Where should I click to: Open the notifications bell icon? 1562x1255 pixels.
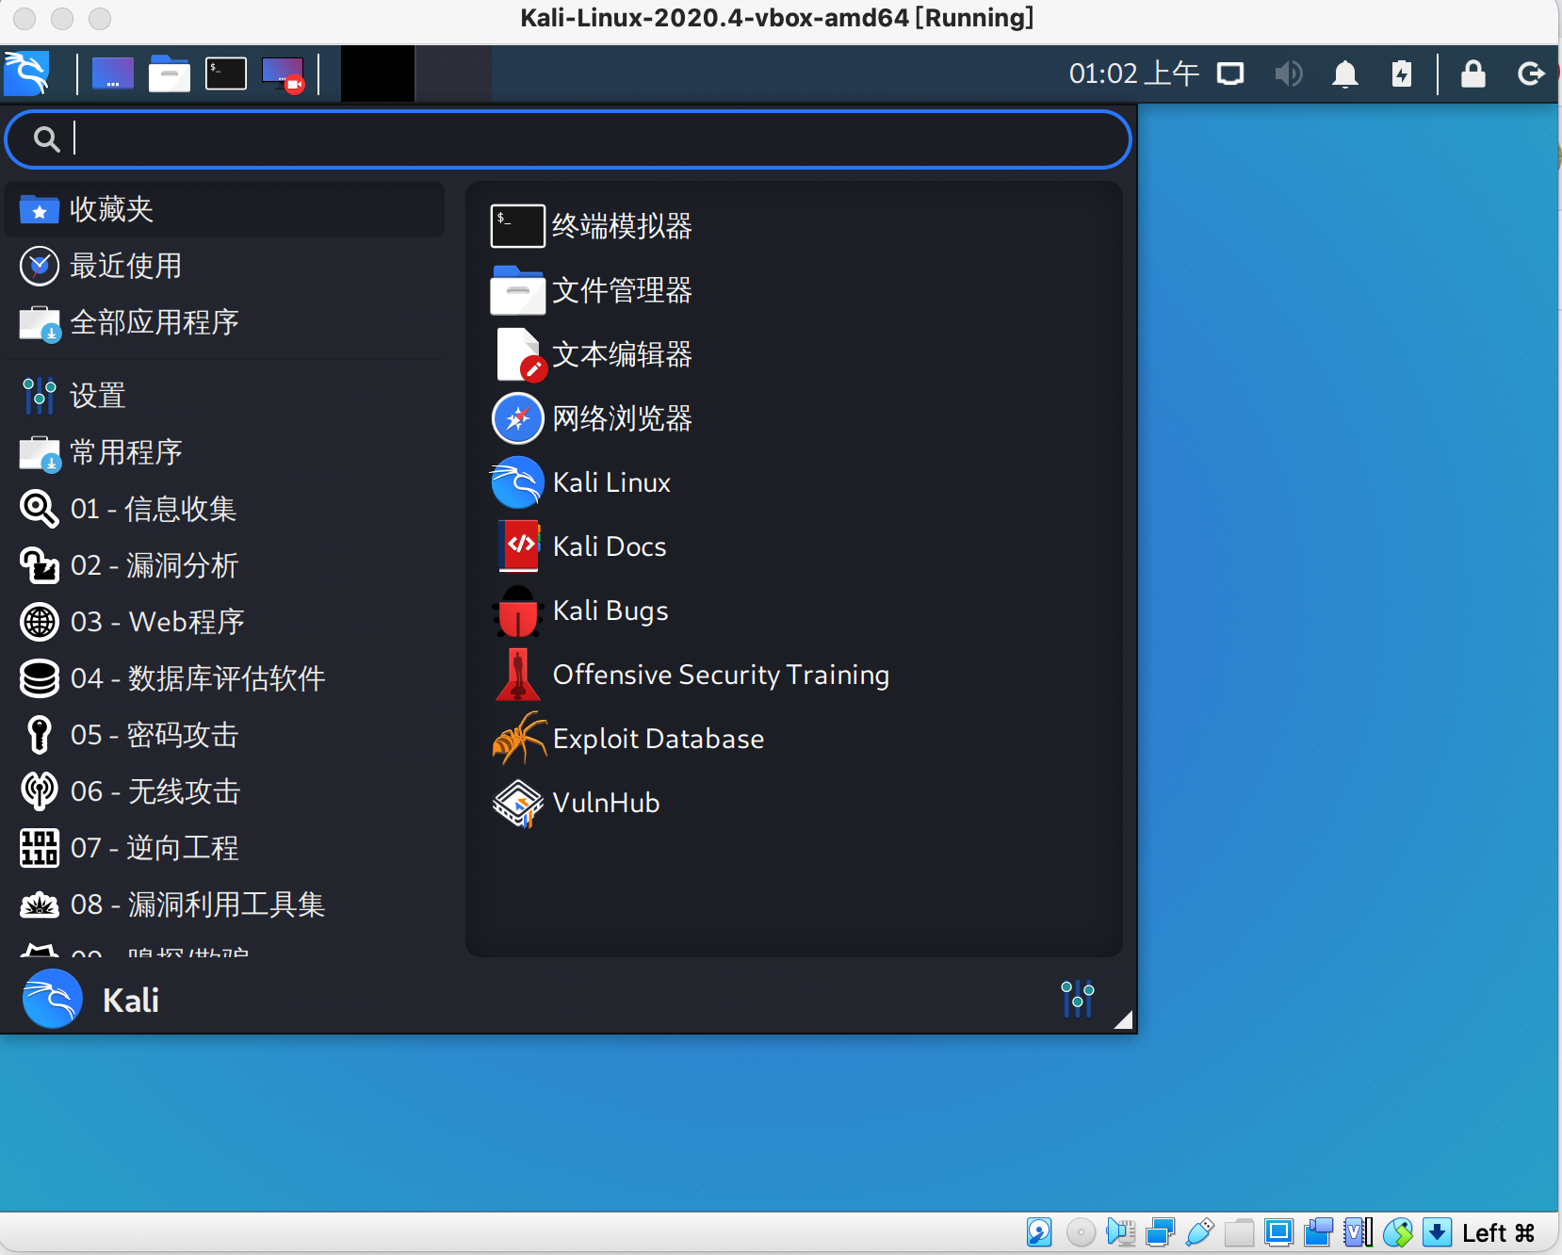[x=1345, y=73]
